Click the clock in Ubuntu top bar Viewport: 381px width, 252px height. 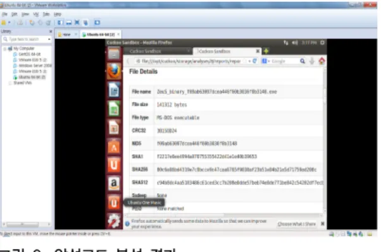pos(309,43)
